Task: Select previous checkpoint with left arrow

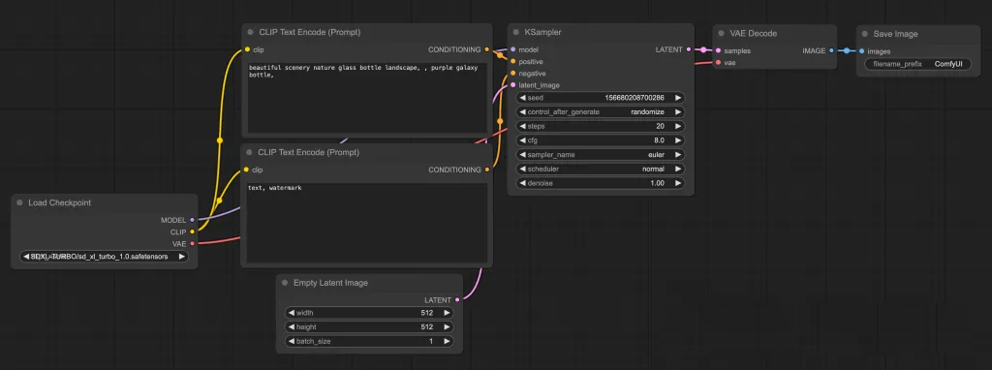Action: point(26,256)
